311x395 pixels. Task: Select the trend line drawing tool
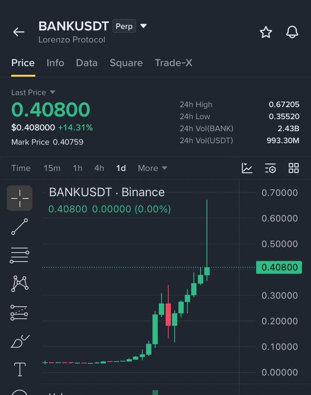pyautogui.click(x=20, y=227)
